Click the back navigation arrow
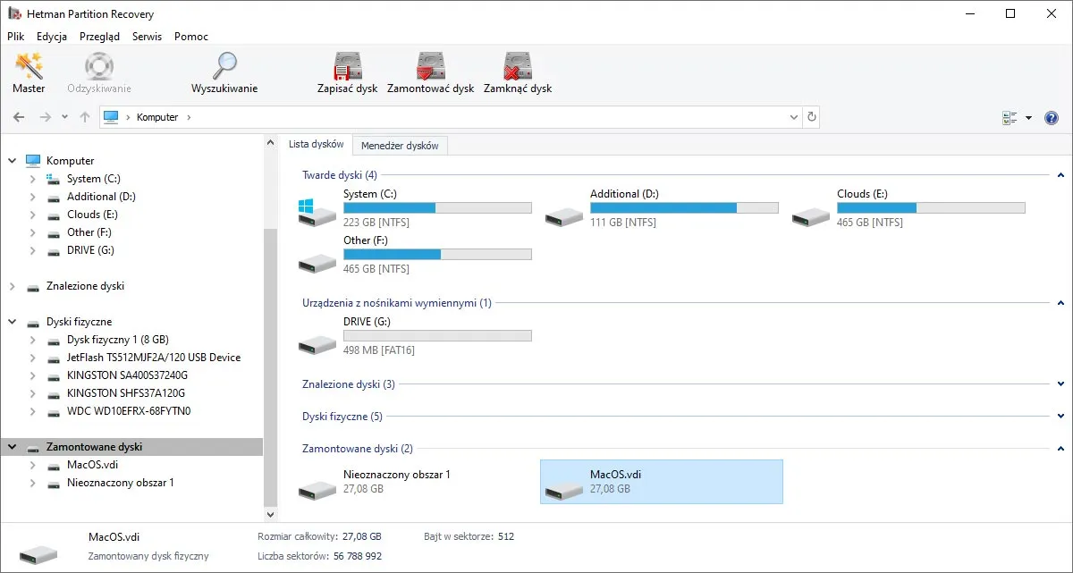 (19, 117)
